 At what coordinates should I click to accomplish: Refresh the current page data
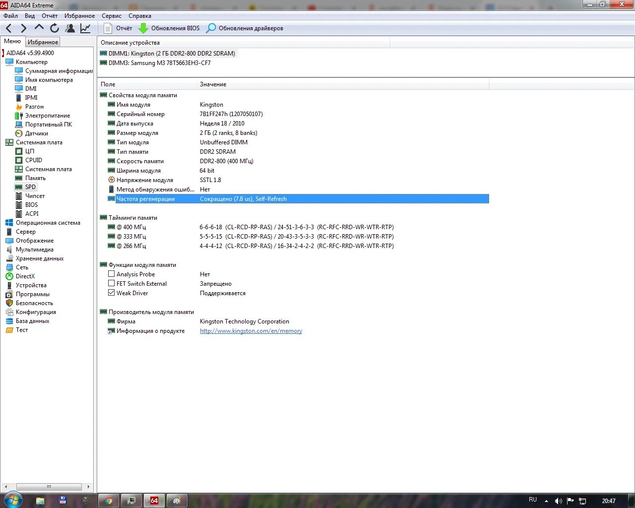coord(55,28)
